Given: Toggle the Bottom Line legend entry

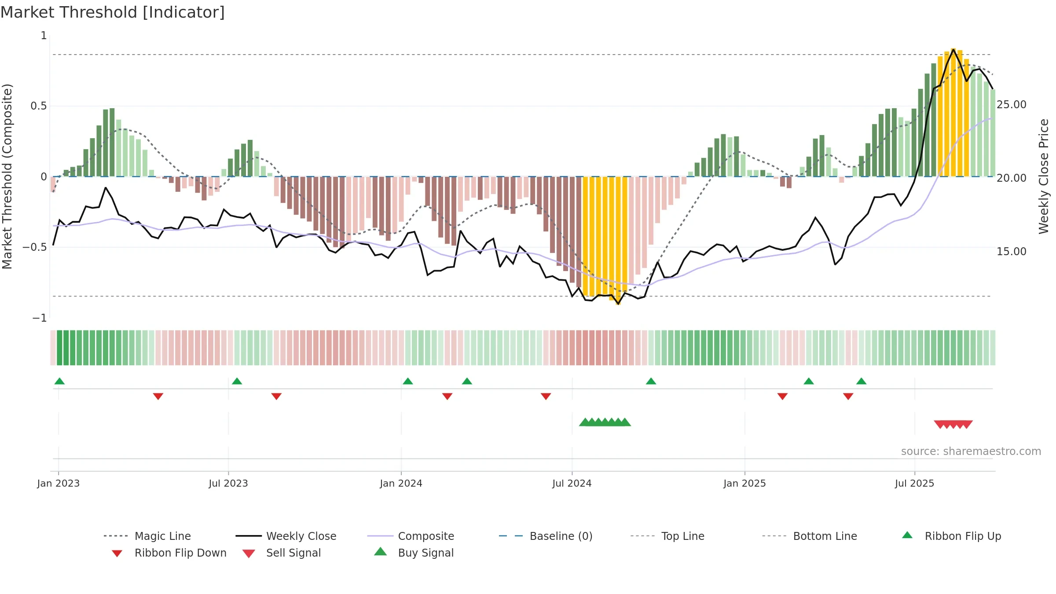Looking at the screenshot, I should (810, 536).
